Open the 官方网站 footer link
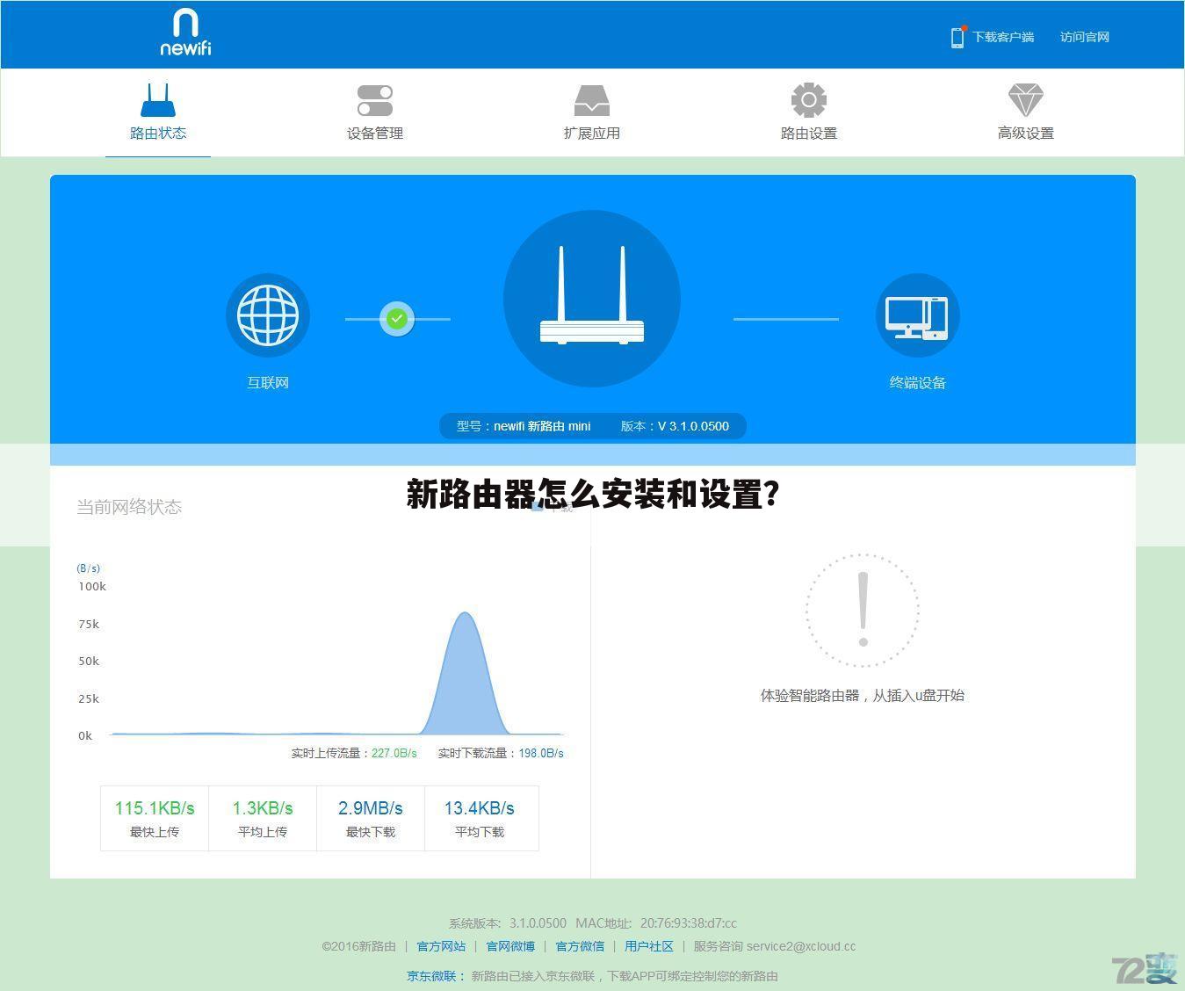This screenshot has height=991, width=1185. (441, 947)
